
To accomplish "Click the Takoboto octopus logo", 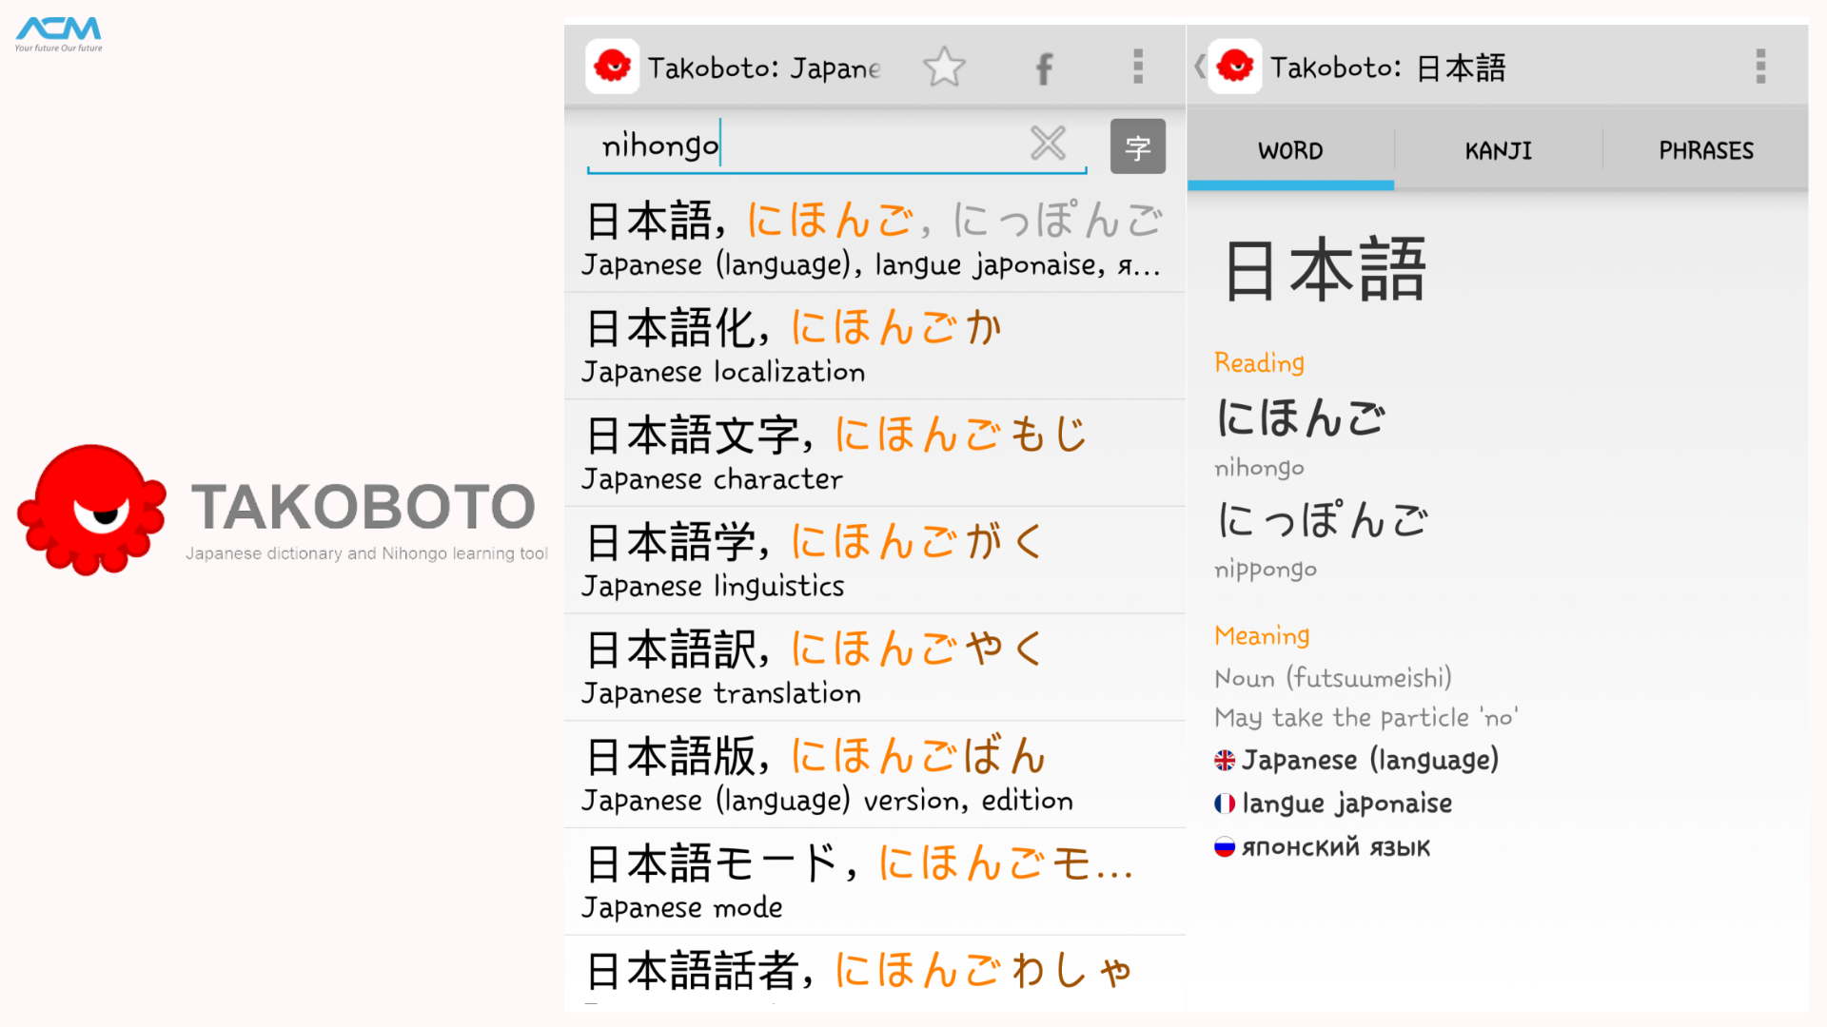I will 91,510.
